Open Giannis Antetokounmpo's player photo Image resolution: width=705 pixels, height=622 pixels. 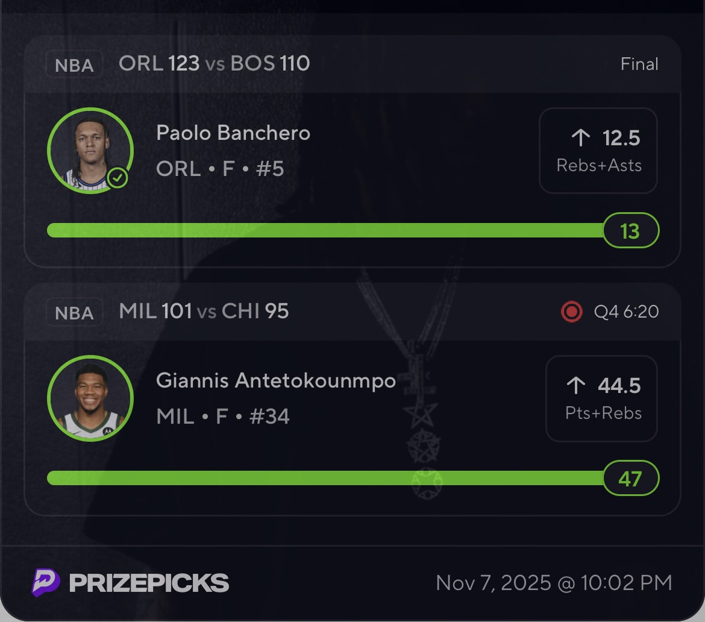click(90, 398)
